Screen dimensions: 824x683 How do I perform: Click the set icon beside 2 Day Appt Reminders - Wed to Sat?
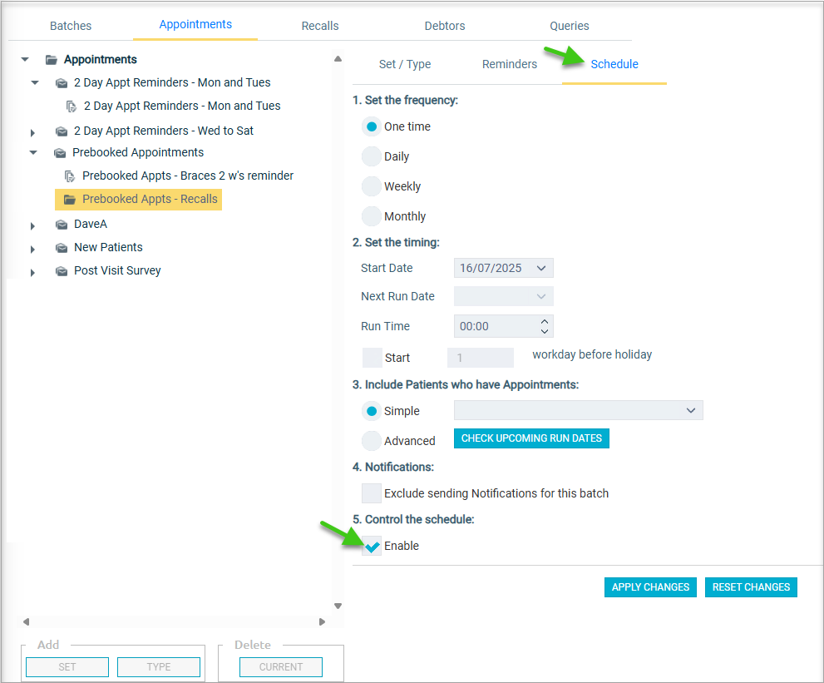[62, 131]
